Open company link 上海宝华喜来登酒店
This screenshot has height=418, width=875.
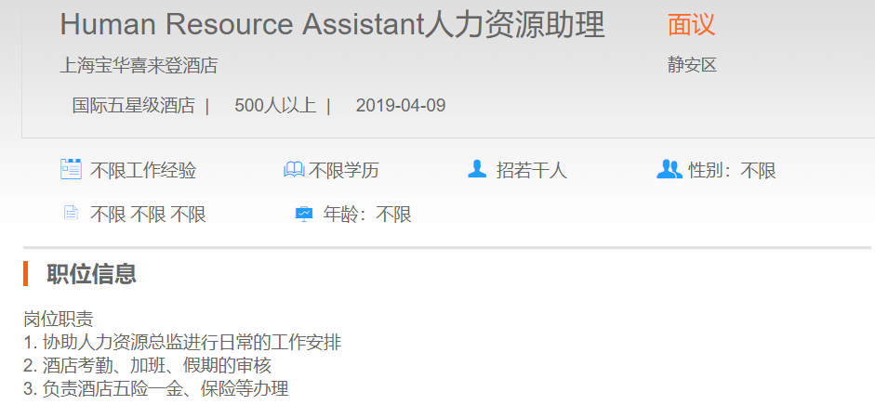click(139, 66)
